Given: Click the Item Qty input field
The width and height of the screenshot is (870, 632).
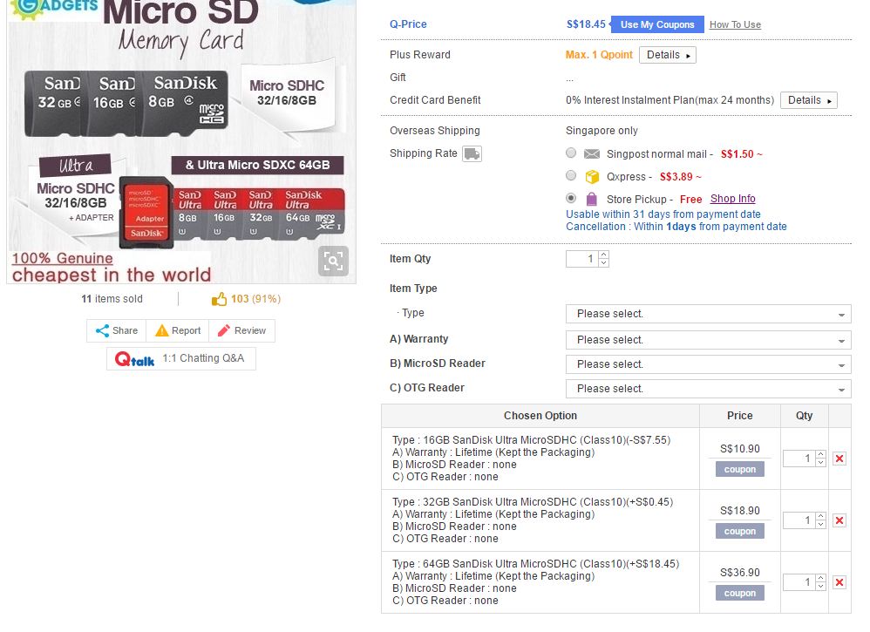Looking at the screenshot, I should 582,259.
